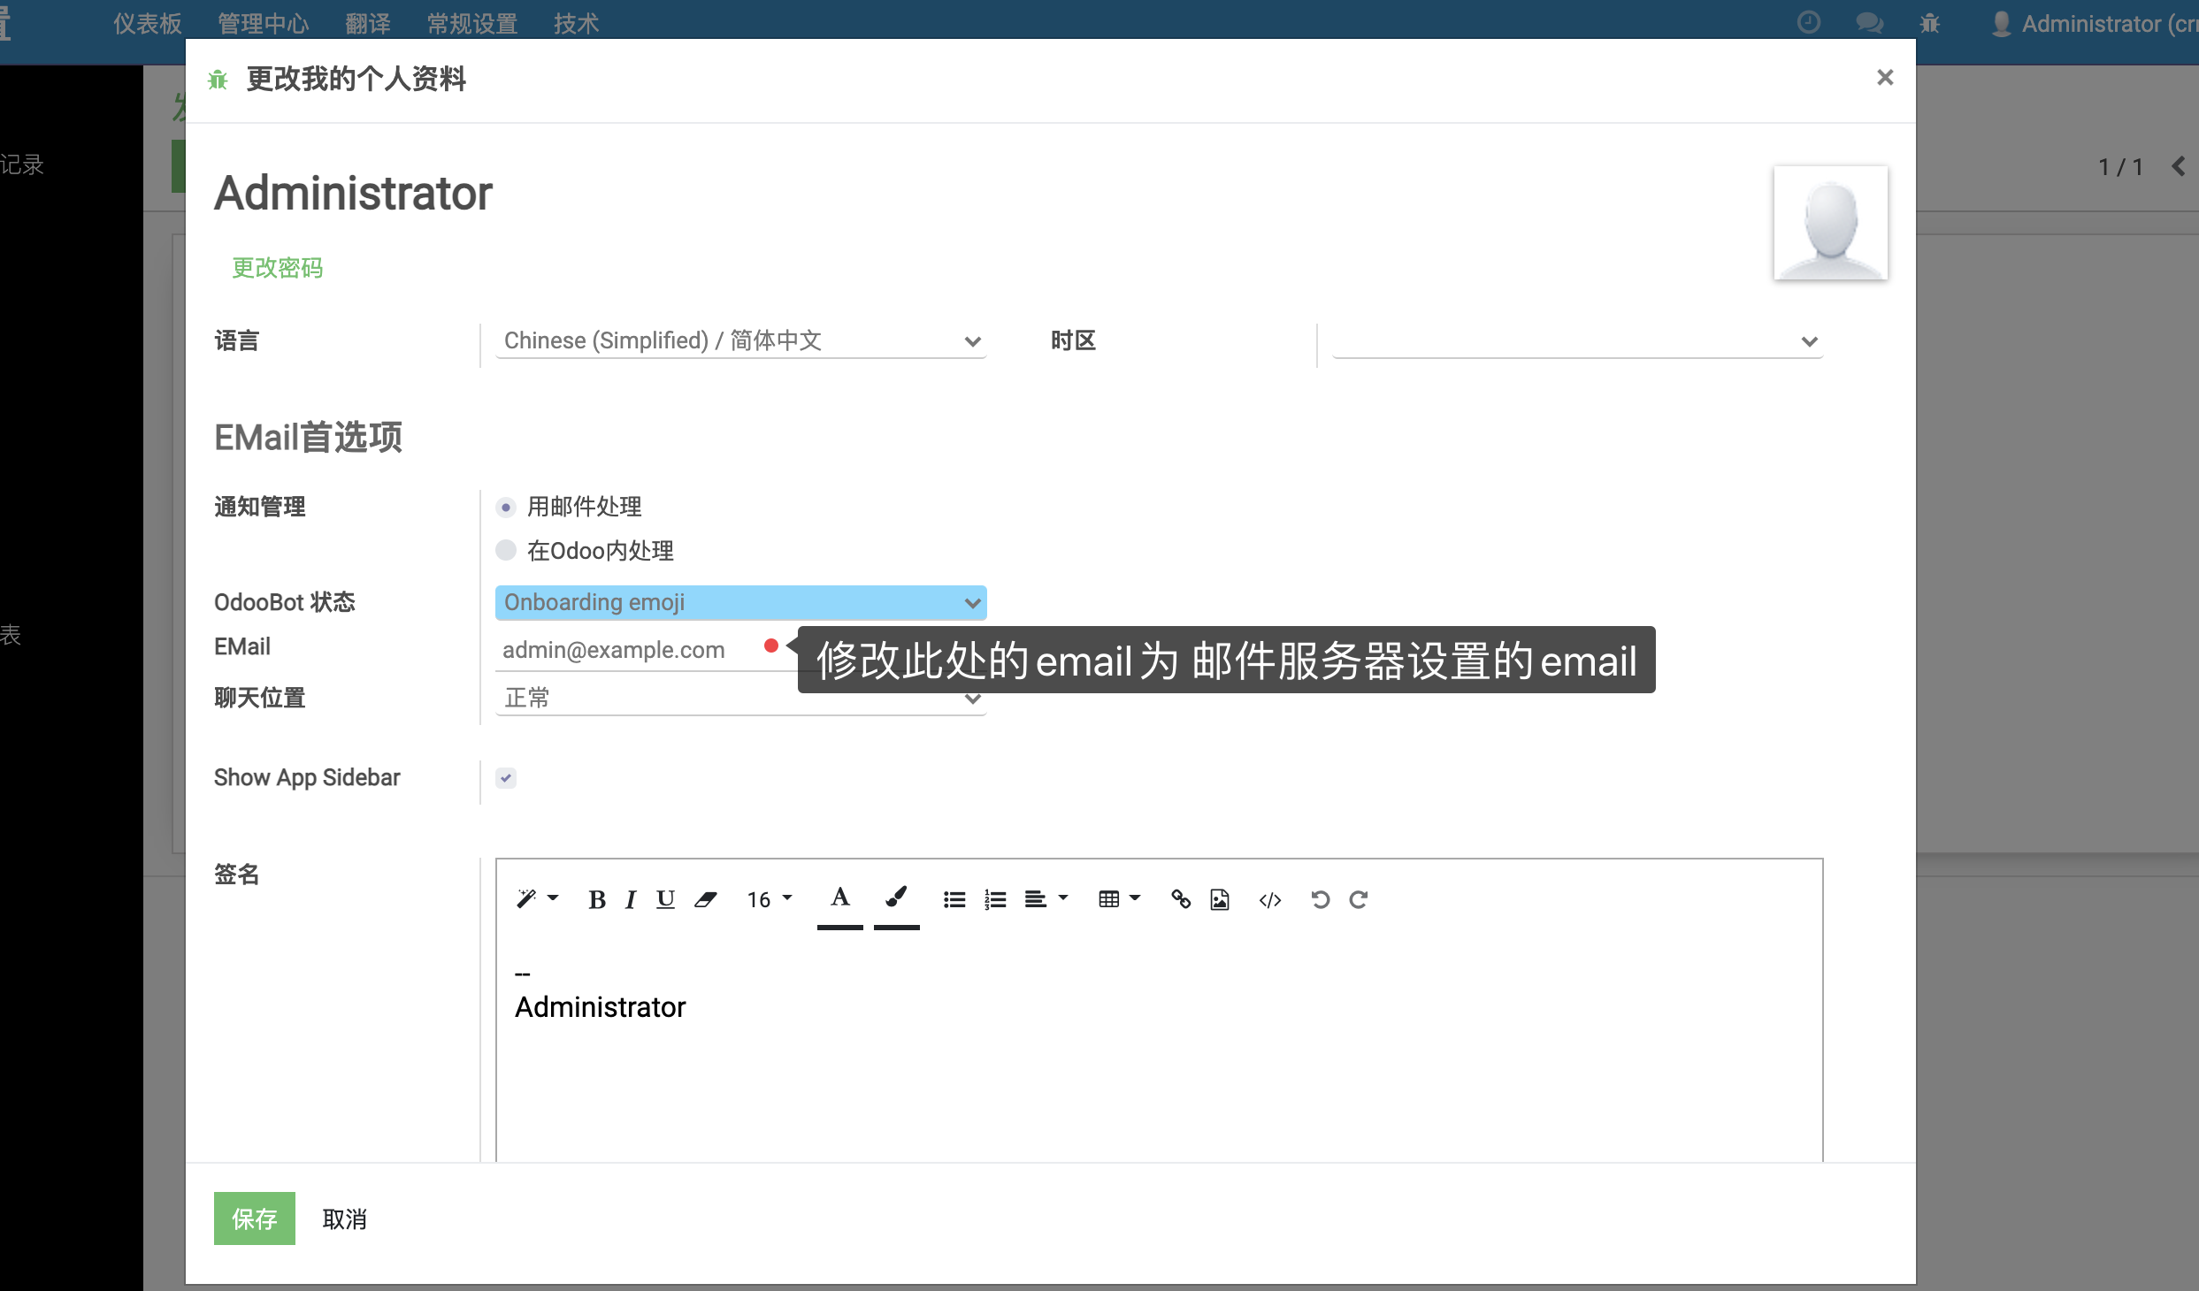Open the debug bug icon in top bar
This screenshot has height=1291, width=2199.
[x=1930, y=23]
